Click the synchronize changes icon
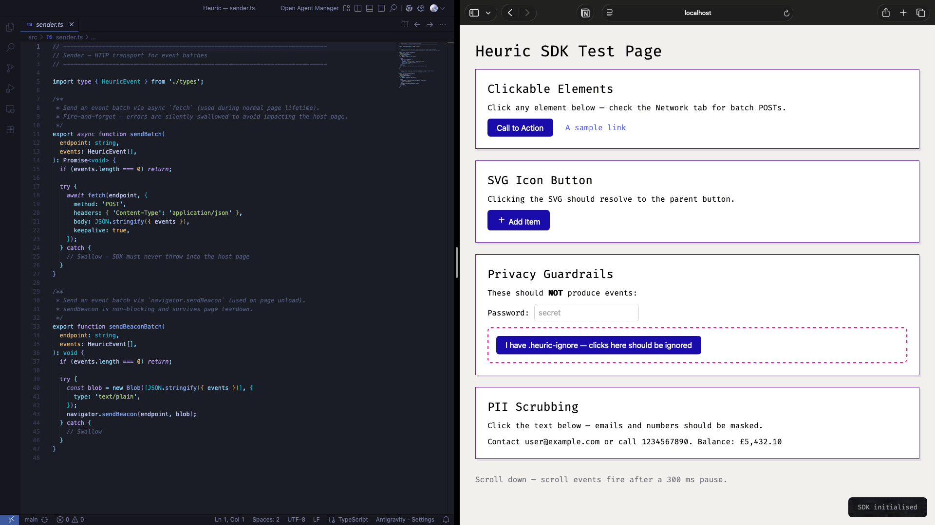The image size is (935, 525). click(x=45, y=520)
